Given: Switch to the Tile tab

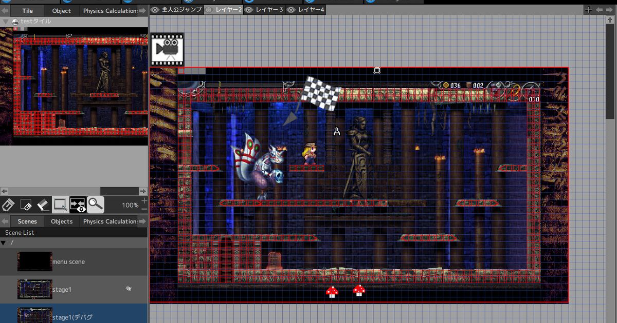Looking at the screenshot, I should [x=27, y=11].
